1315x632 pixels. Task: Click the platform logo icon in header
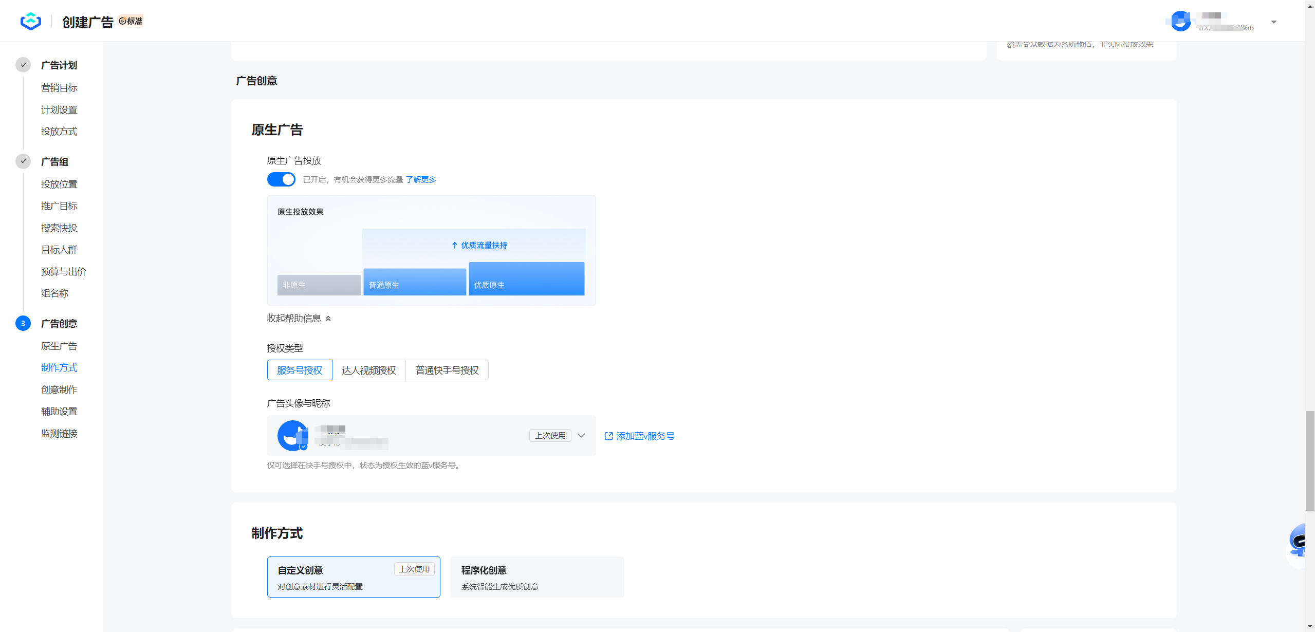click(x=31, y=21)
